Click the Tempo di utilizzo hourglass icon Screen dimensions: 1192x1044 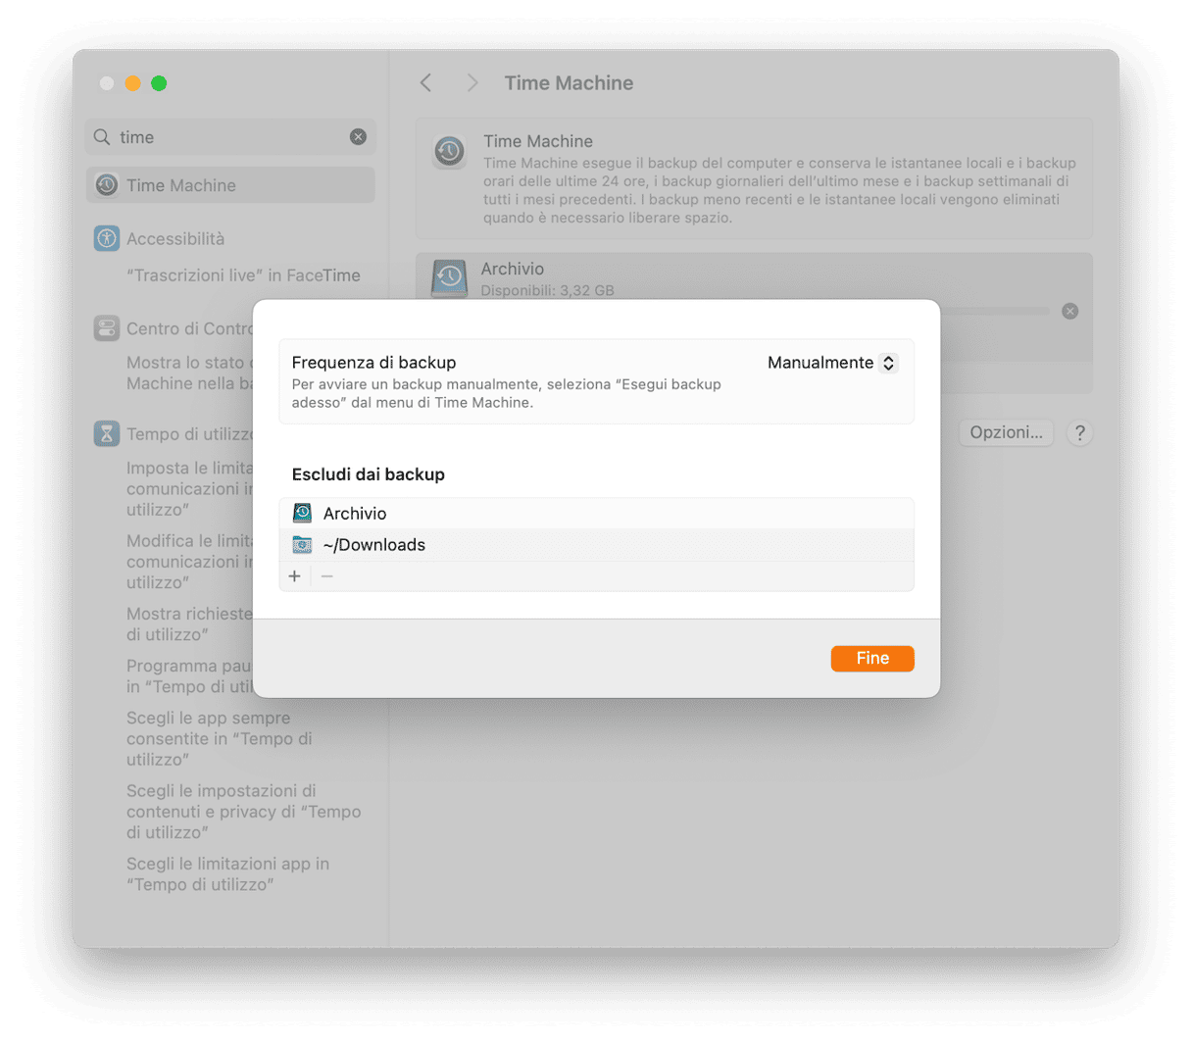pos(107,433)
